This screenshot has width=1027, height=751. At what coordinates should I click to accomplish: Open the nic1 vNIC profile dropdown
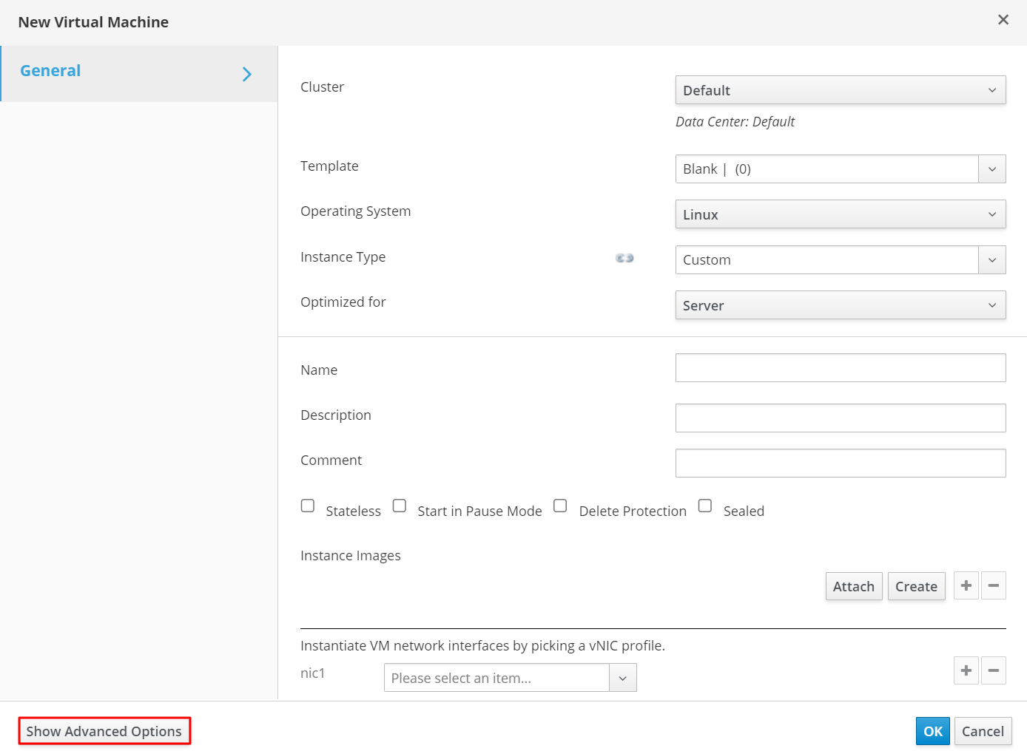[x=622, y=678]
